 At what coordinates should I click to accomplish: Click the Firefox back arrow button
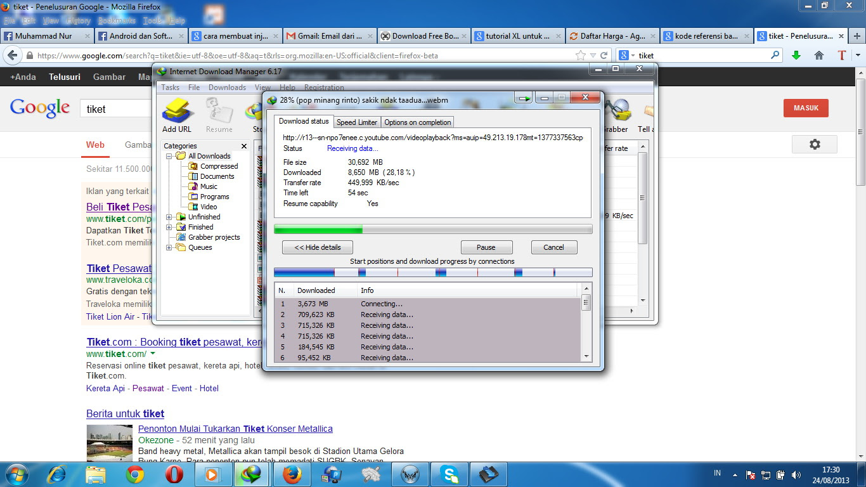click(12, 55)
